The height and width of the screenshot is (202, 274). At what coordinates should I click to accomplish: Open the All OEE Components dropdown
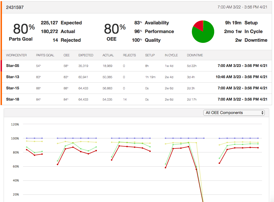pos(234,112)
